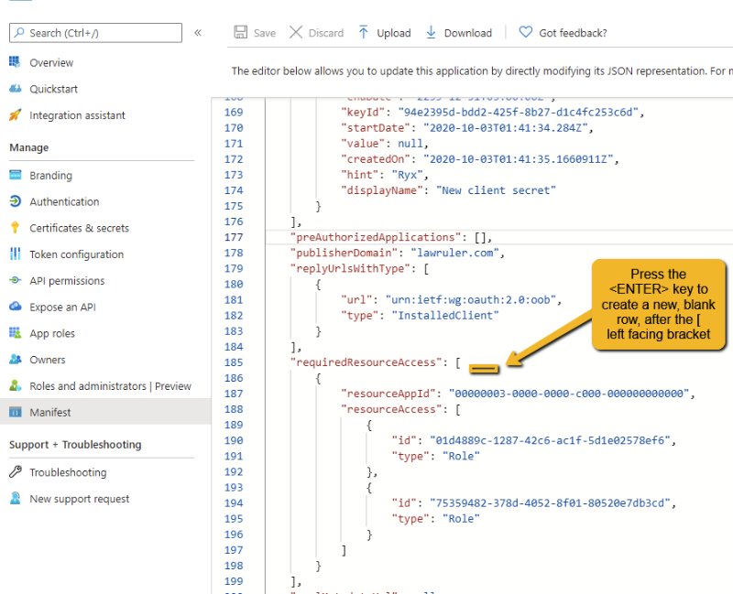The image size is (733, 594).
Task: Click the Owners people icon
Action: pos(15,359)
